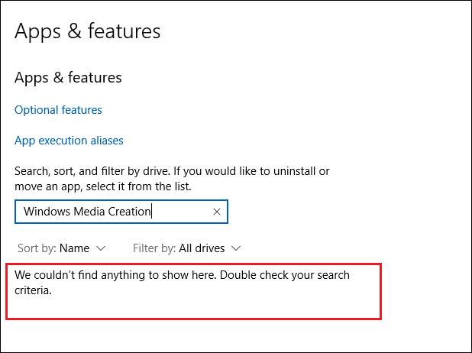This screenshot has width=472, height=353.
Task: Expand the Filter by dropdown
Action: pos(187,248)
